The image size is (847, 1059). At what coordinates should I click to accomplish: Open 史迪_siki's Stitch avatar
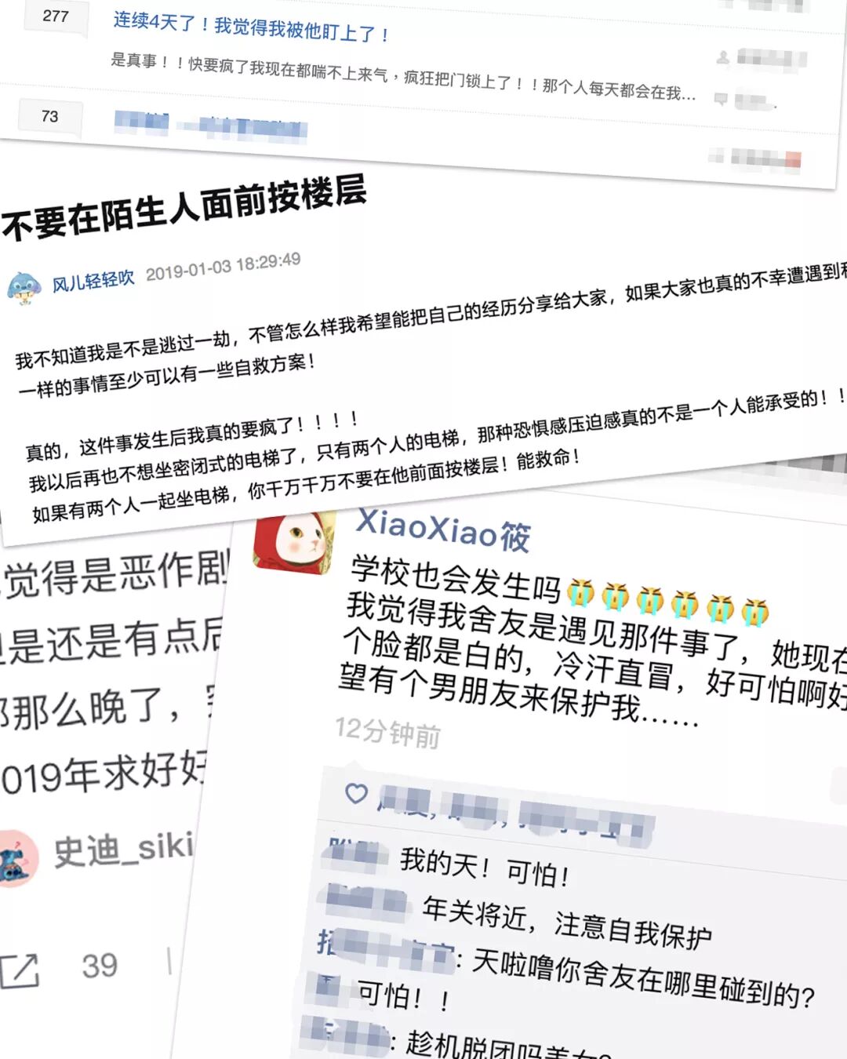point(17,859)
